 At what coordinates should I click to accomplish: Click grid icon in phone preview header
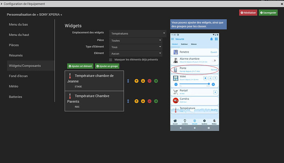[216, 39]
